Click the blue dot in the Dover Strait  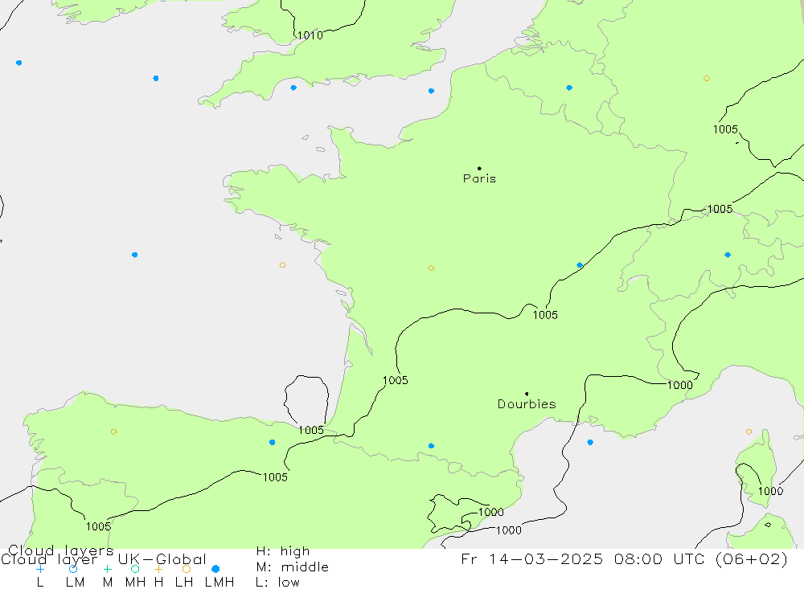coord(431,91)
